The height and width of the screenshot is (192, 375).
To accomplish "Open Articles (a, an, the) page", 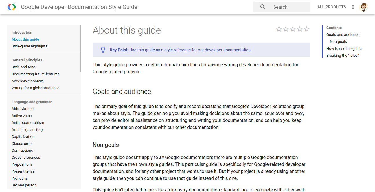I will pyautogui.click(x=27, y=130).
